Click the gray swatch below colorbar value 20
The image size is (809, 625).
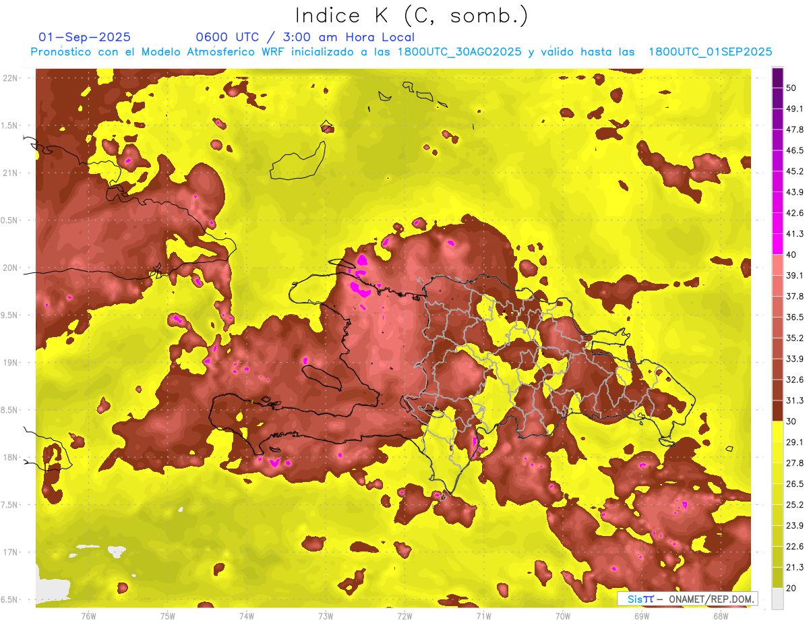(x=777, y=598)
